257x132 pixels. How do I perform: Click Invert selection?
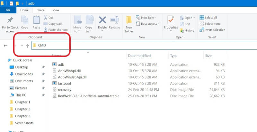(x=212, y=30)
